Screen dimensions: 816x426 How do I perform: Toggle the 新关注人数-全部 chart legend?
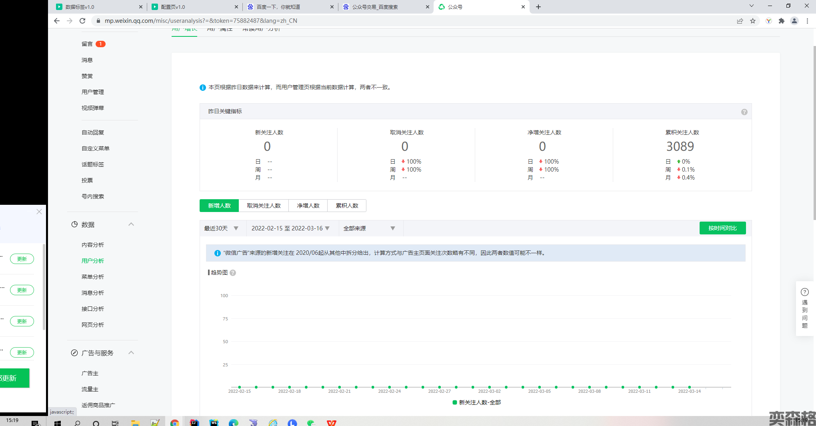pyautogui.click(x=476, y=402)
